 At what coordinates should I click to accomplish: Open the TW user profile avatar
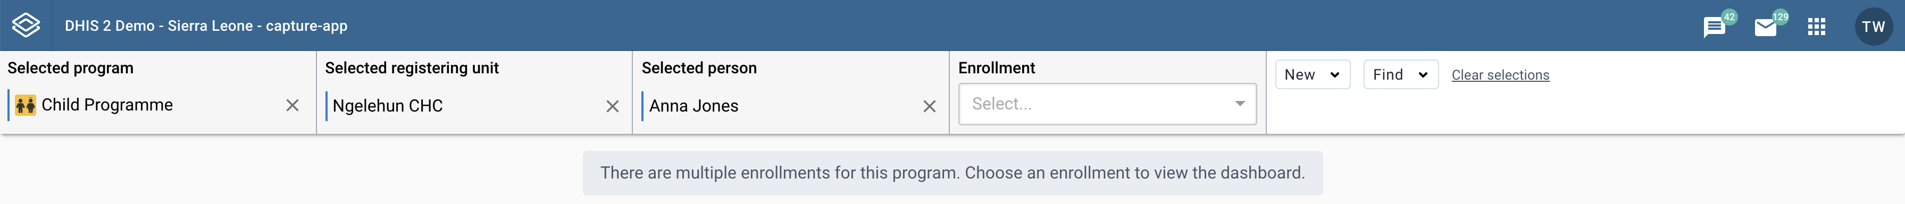pyautogui.click(x=1873, y=27)
